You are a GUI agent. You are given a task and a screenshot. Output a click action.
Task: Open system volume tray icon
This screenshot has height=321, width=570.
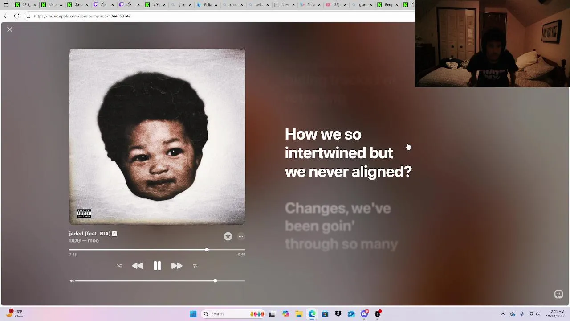(538, 314)
